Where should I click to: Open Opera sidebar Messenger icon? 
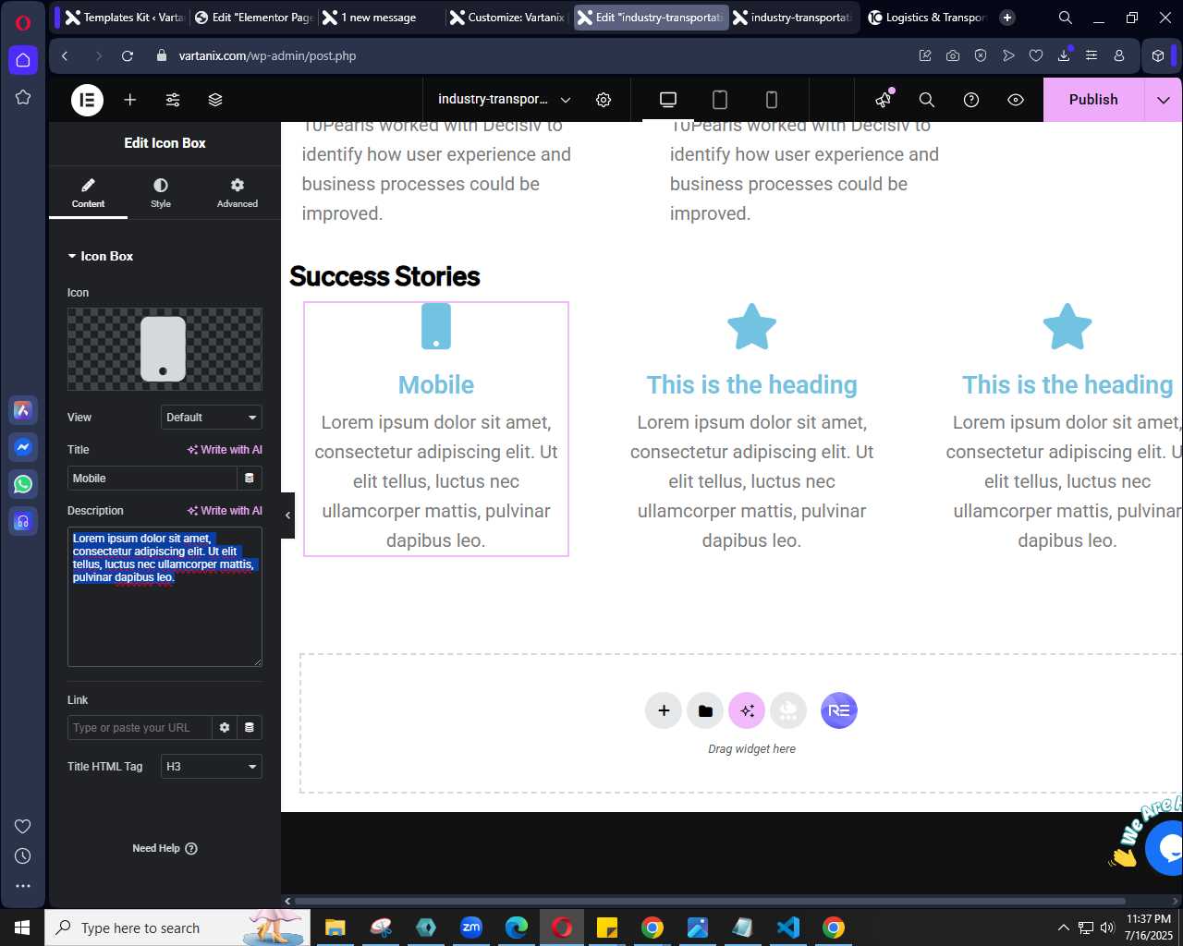(x=23, y=447)
